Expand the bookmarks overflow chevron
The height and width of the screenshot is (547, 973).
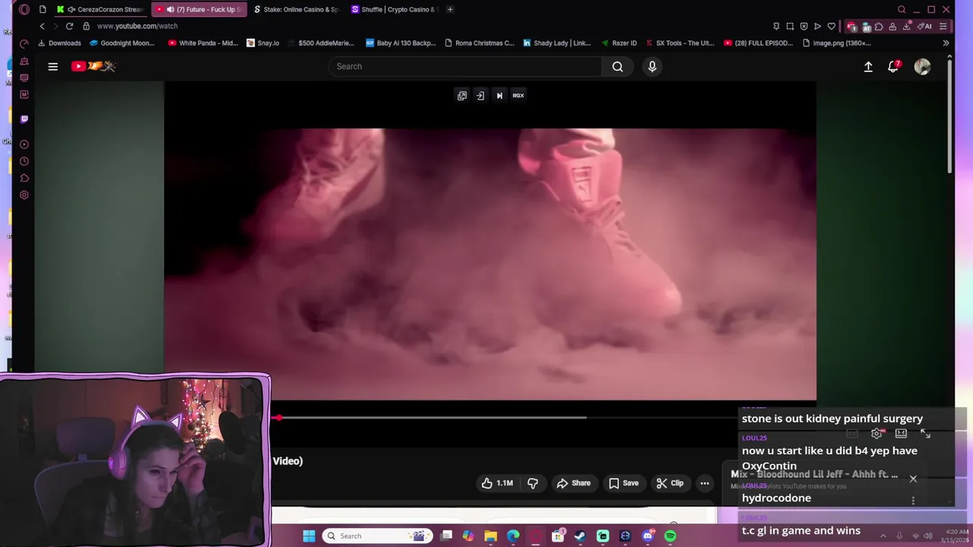tap(946, 43)
